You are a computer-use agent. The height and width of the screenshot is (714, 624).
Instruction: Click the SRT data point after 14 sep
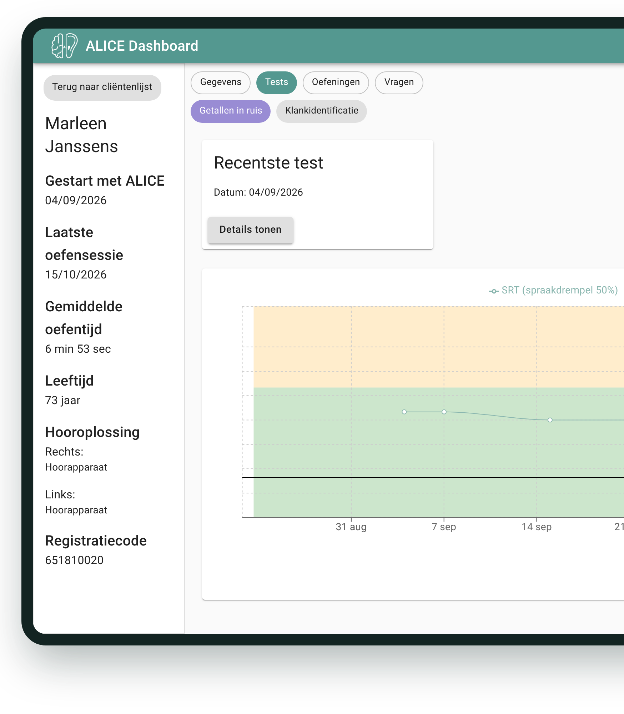[x=550, y=420]
